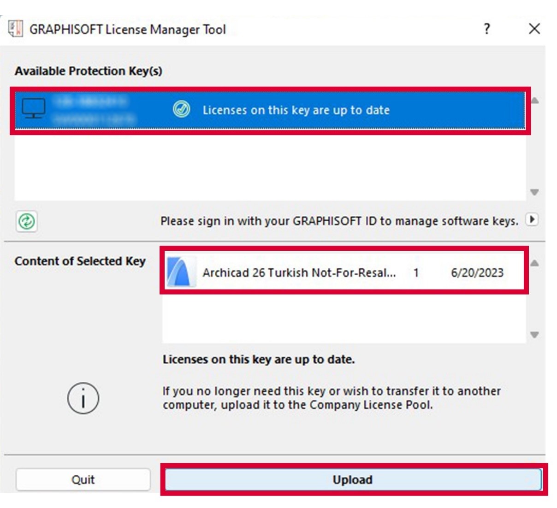The height and width of the screenshot is (508, 557).
Task: Click the 'Licenses on this key are up to date.' bold text
Action: pos(259,359)
